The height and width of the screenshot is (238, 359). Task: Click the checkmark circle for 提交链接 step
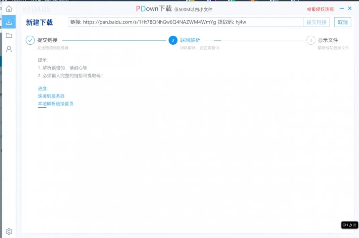point(30,40)
